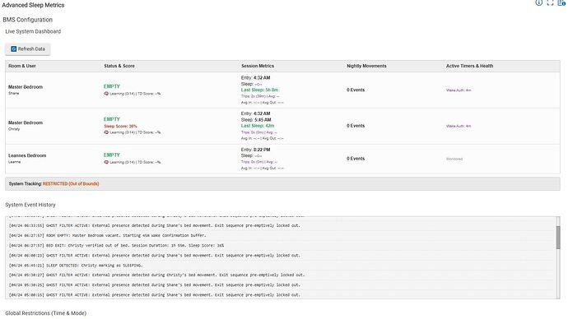Click the Nightly Movements column header
The image size is (568, 319).
366,66
